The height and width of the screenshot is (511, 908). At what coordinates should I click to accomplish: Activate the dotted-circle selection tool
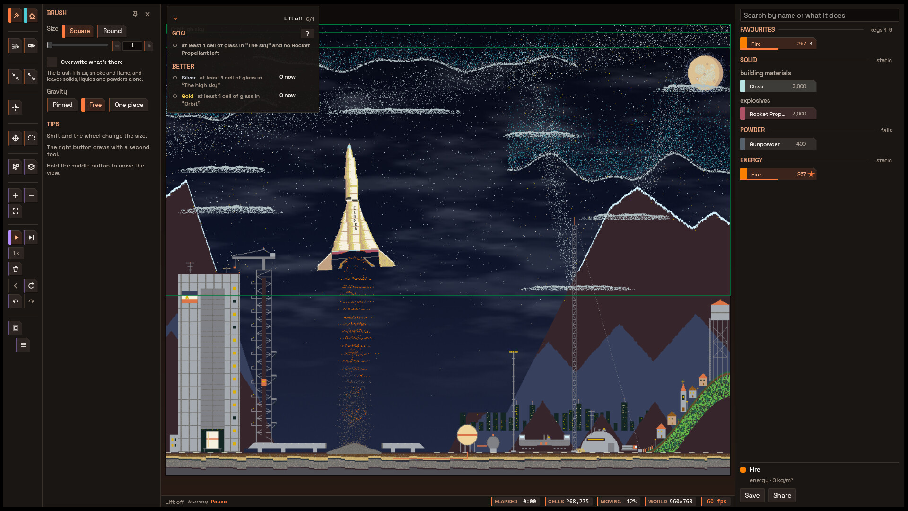(x=31, y=138)
